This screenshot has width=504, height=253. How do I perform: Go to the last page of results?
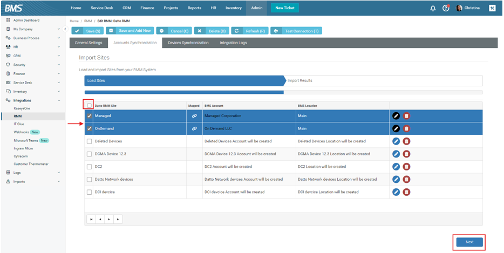pos(118,219)
